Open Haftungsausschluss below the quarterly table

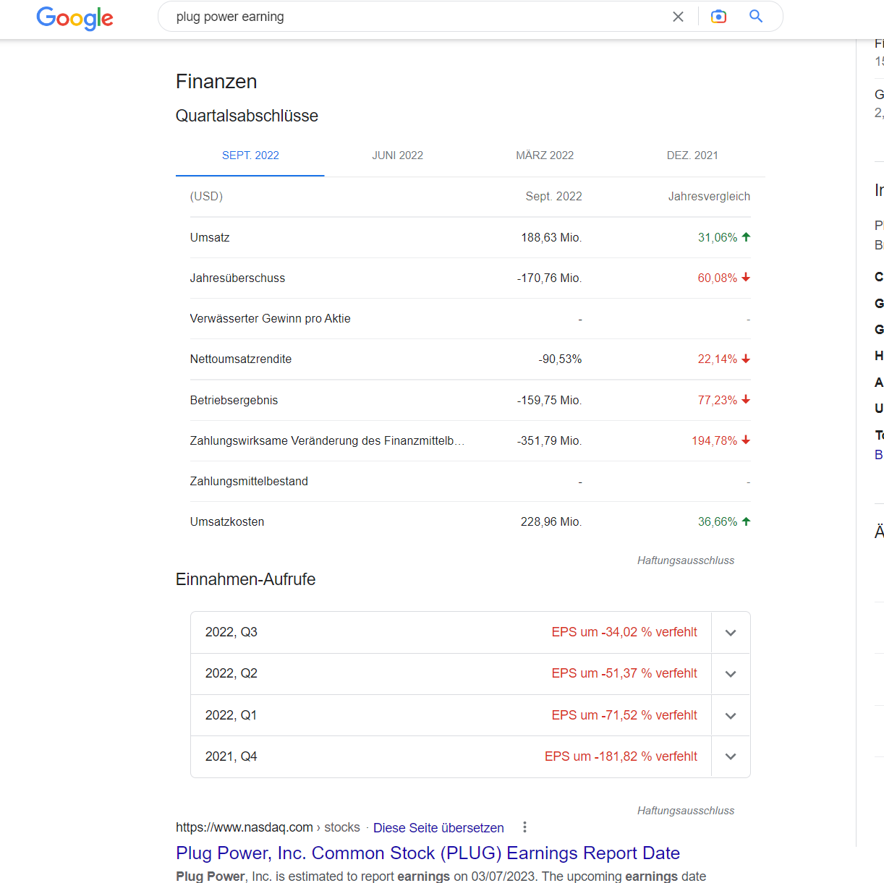pyautogui.click(x=685, y=560)
